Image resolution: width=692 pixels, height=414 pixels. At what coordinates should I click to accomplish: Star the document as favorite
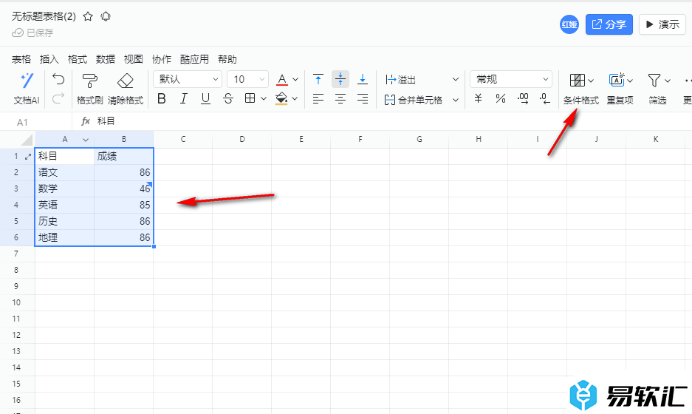click(x=88, y=17)
